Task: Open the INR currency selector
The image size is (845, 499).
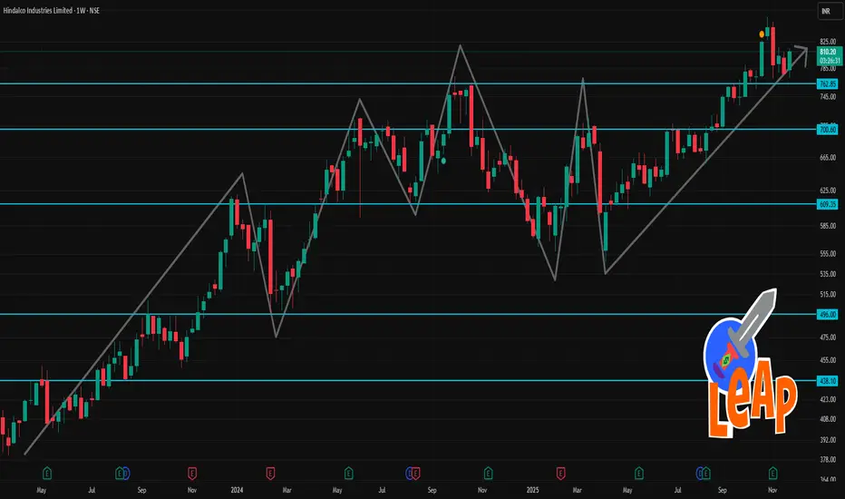Action: pos(829,11)
